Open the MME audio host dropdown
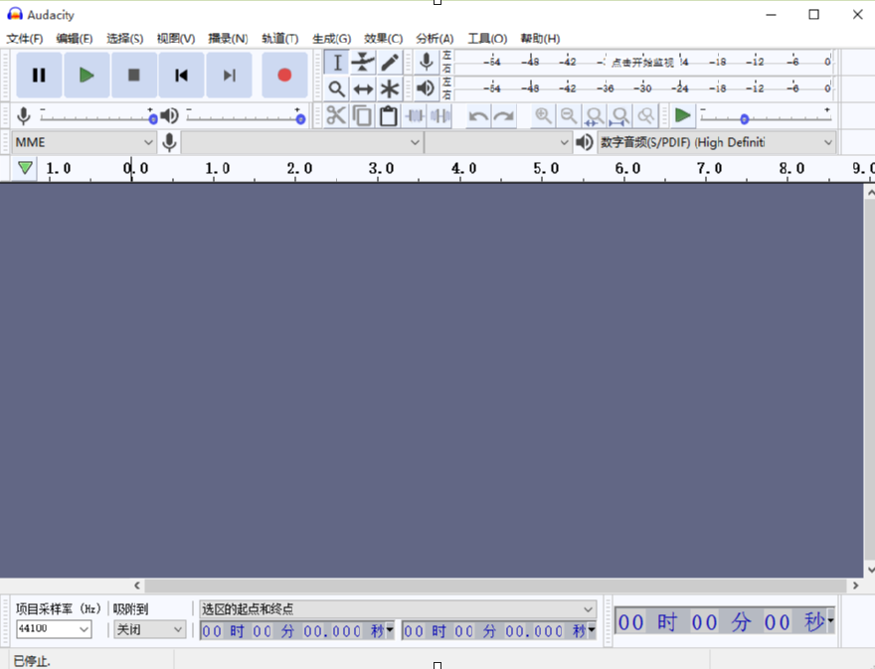The image size is (875, 669). coord(84,142)
